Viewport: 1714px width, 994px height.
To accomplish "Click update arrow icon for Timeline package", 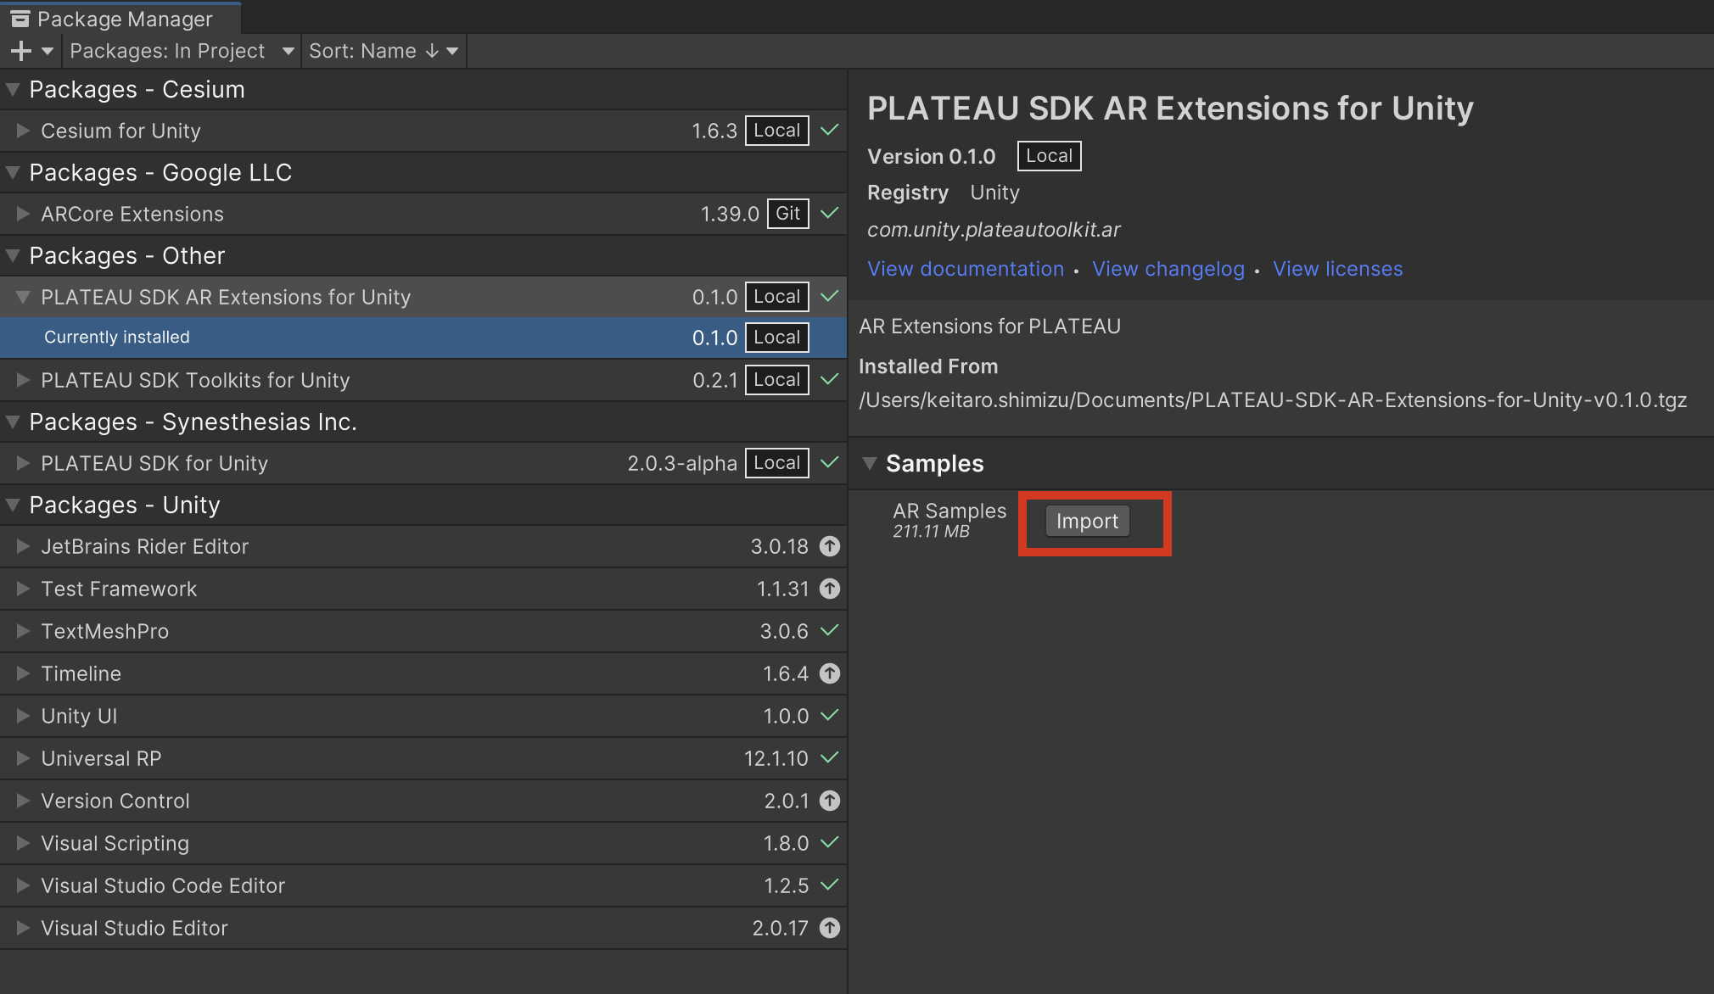I will click(830, 673).
